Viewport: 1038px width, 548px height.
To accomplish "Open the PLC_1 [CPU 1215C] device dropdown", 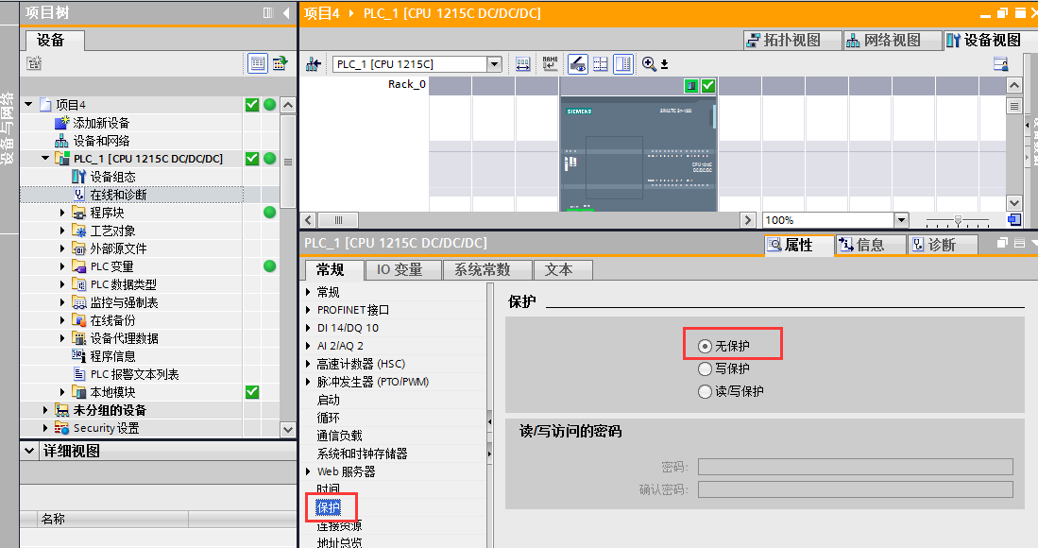I will pyautogui.click(x=494, y=64).
